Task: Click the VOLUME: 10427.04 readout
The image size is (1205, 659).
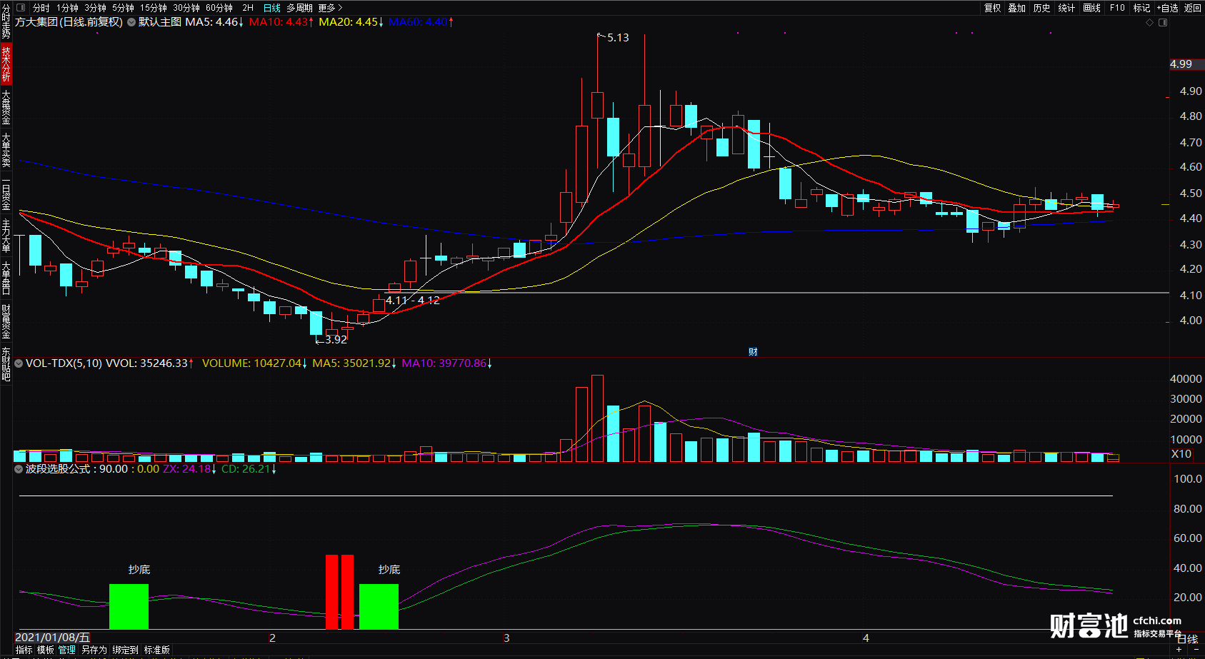Action: [x=255, y=363]
